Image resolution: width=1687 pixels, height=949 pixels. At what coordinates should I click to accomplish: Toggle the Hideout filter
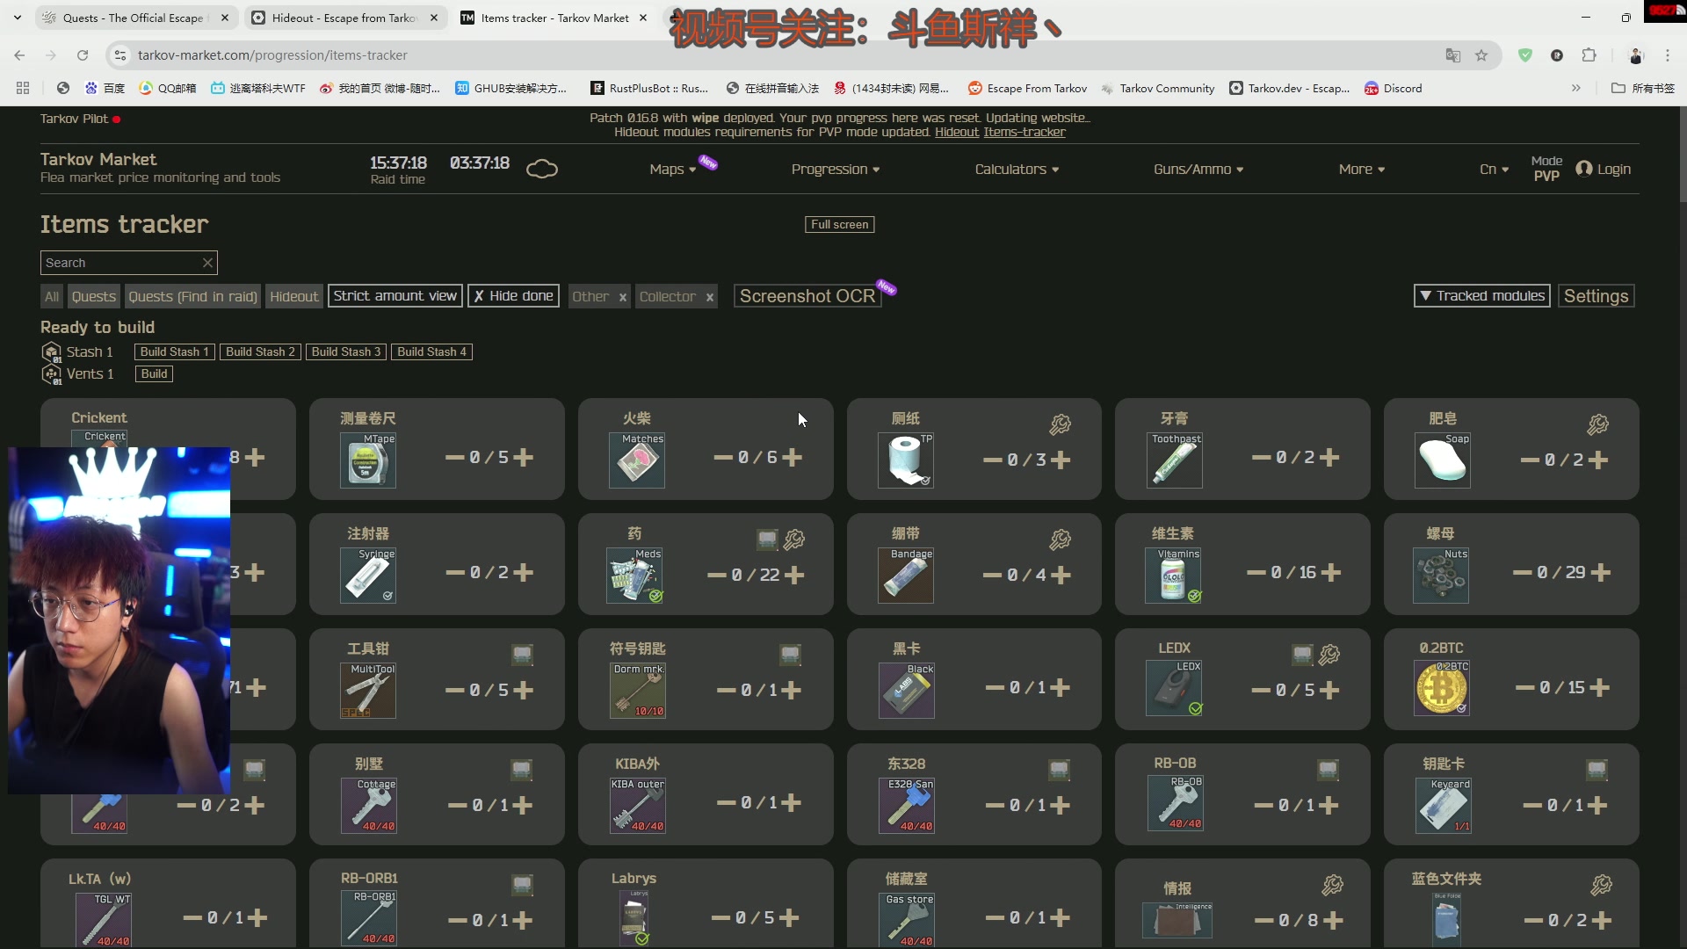293,297
